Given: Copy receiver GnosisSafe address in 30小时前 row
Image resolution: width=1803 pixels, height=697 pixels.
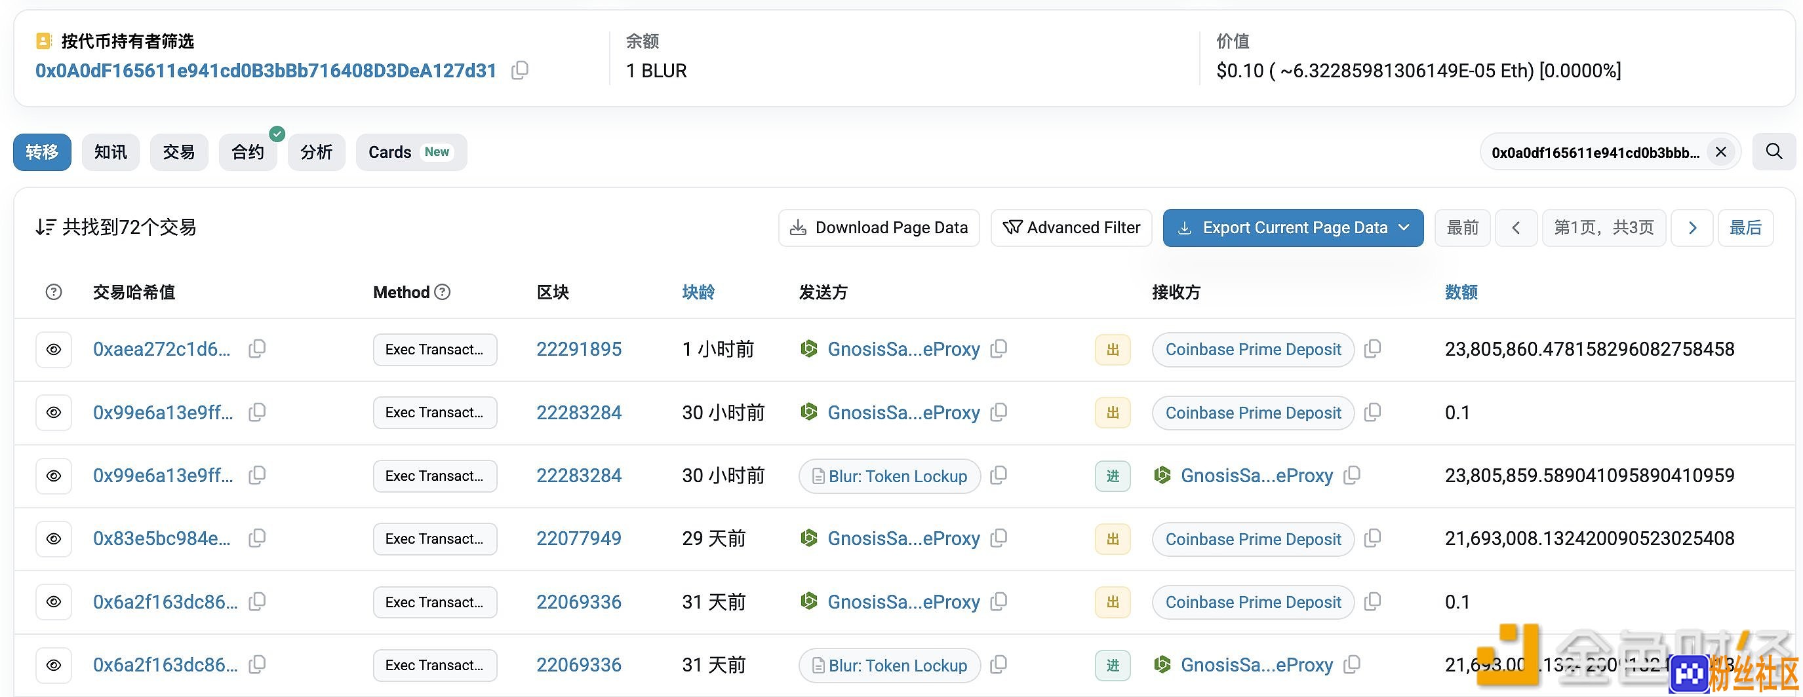Looking at the screenshot, I should pyautogui.click(x=1351, y=476).
